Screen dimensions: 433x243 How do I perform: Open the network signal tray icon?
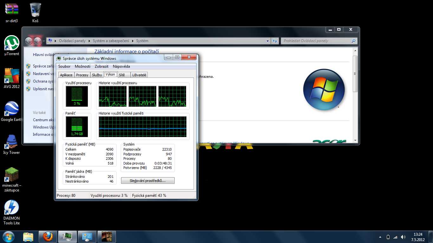coord(395,237)
